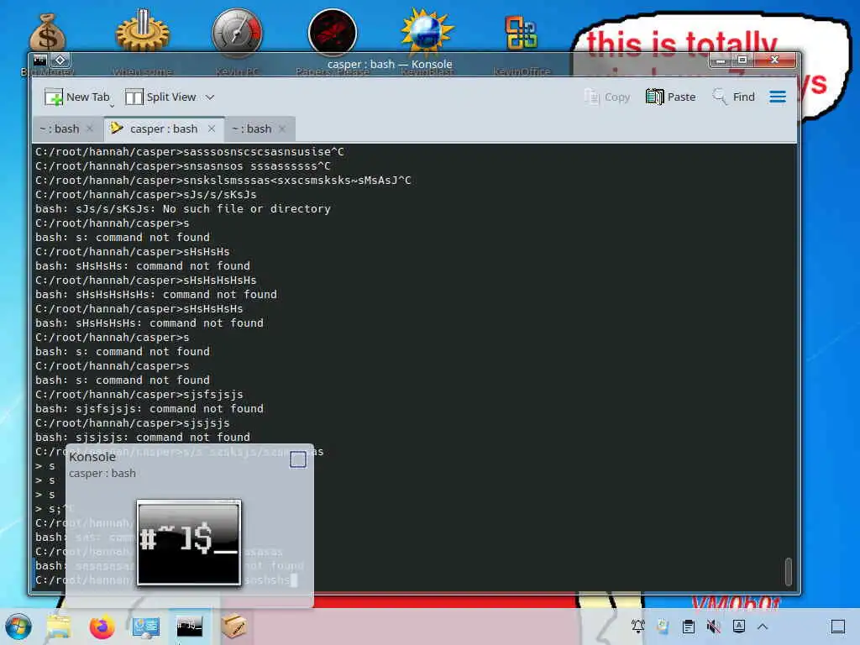Click the terminal line 'bash: sHsHsHs: command not found'
The image size is (860, 645).
[143, 266]
